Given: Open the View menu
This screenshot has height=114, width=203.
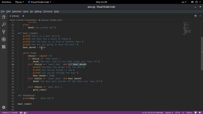Looking at the screenshot, I should click(26, 11).
